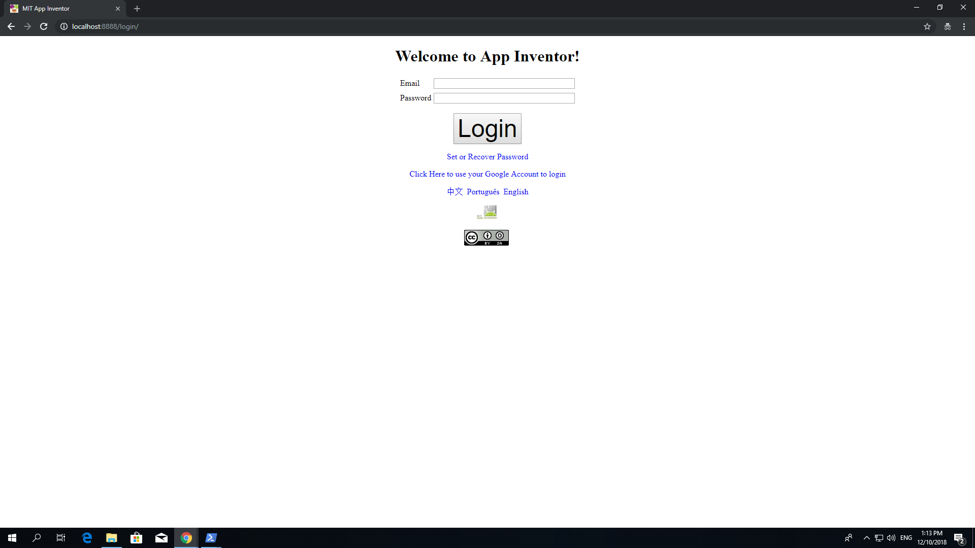Reload the page with the refresh icon
Viewport: 975px width, 548px height.
44,26
